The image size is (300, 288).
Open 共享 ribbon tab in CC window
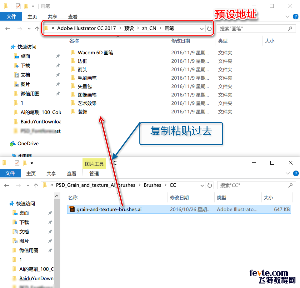point(51,173)
